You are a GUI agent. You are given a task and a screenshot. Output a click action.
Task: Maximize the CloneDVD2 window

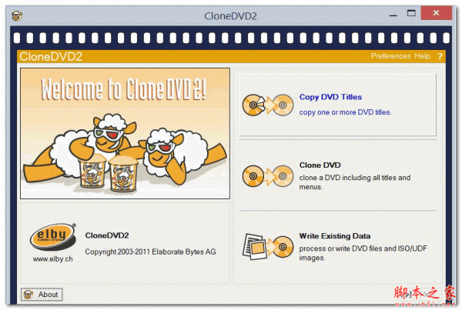pos(411,14)
